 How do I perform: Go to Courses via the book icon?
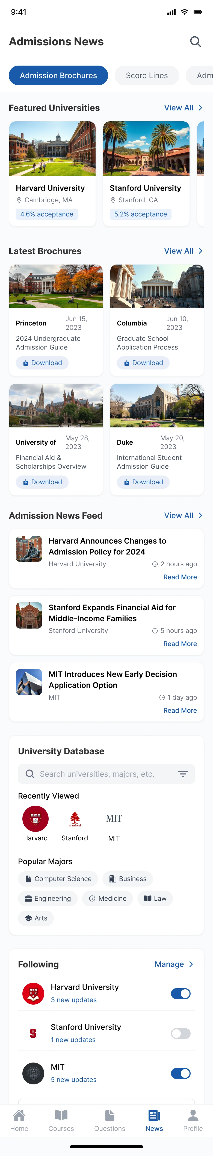click(x=61, y=1115)
